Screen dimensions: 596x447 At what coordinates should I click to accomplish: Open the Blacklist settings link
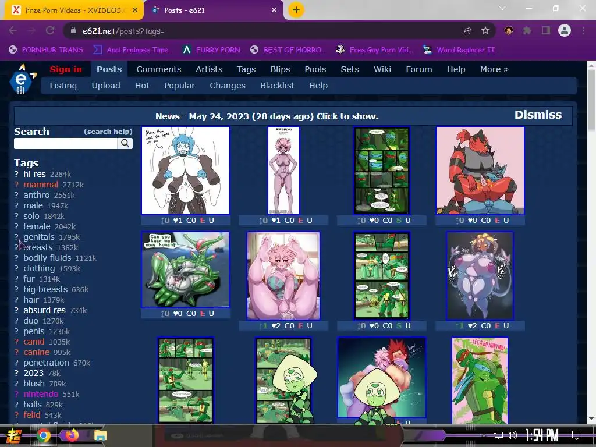(277, 86)
